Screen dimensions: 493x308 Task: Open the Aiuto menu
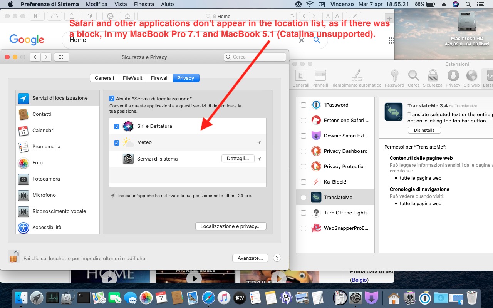point(167,4)
